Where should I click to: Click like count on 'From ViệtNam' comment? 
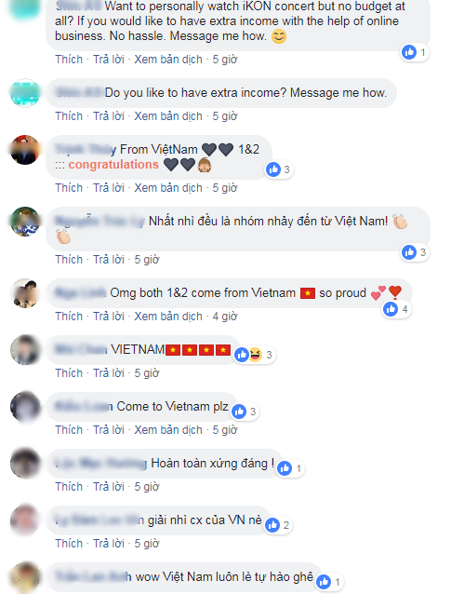[x=286, y=169]
